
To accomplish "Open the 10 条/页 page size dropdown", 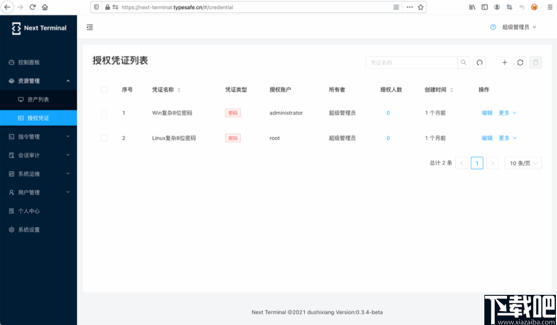I will [x=523, y=162].
